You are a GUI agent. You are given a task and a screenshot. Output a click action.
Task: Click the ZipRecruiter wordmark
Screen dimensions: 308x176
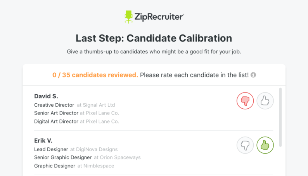point(159,17)
